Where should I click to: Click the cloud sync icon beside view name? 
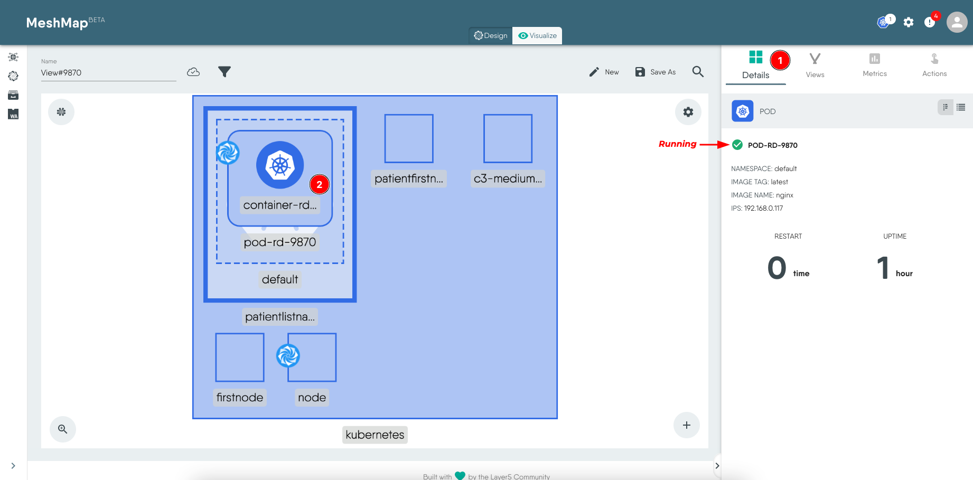[x=193, y=72]
